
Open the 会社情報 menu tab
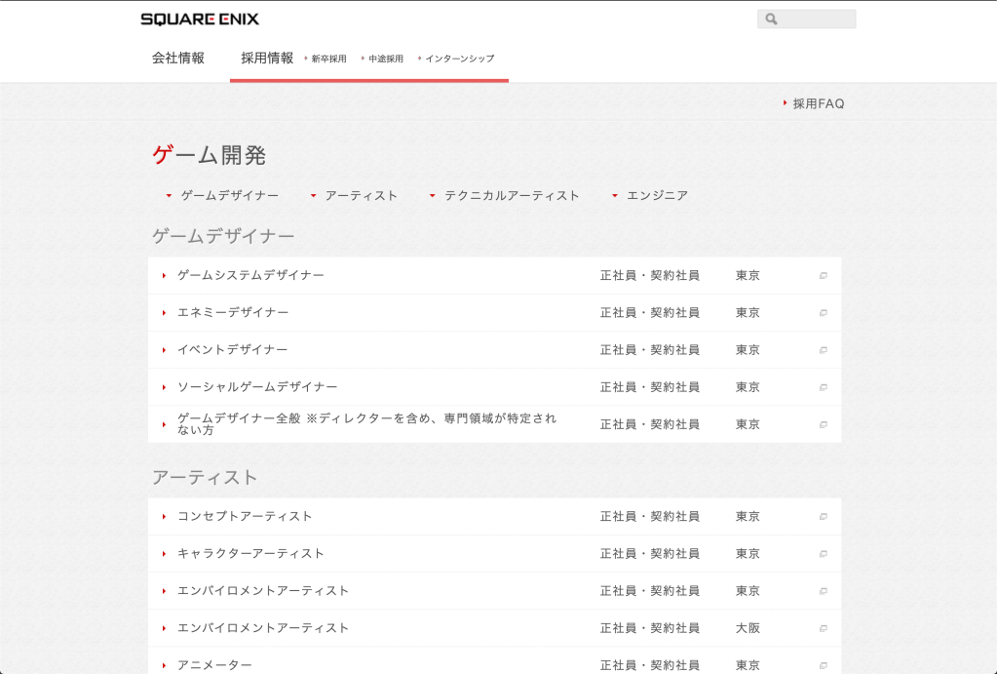click(x=178, y=58)
